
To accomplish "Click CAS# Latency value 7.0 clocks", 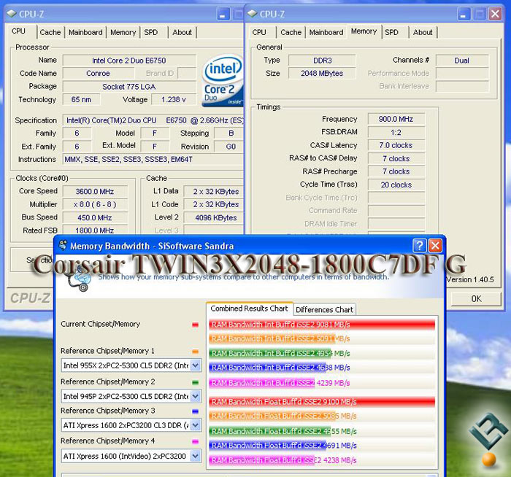I will tap(396, 145).
